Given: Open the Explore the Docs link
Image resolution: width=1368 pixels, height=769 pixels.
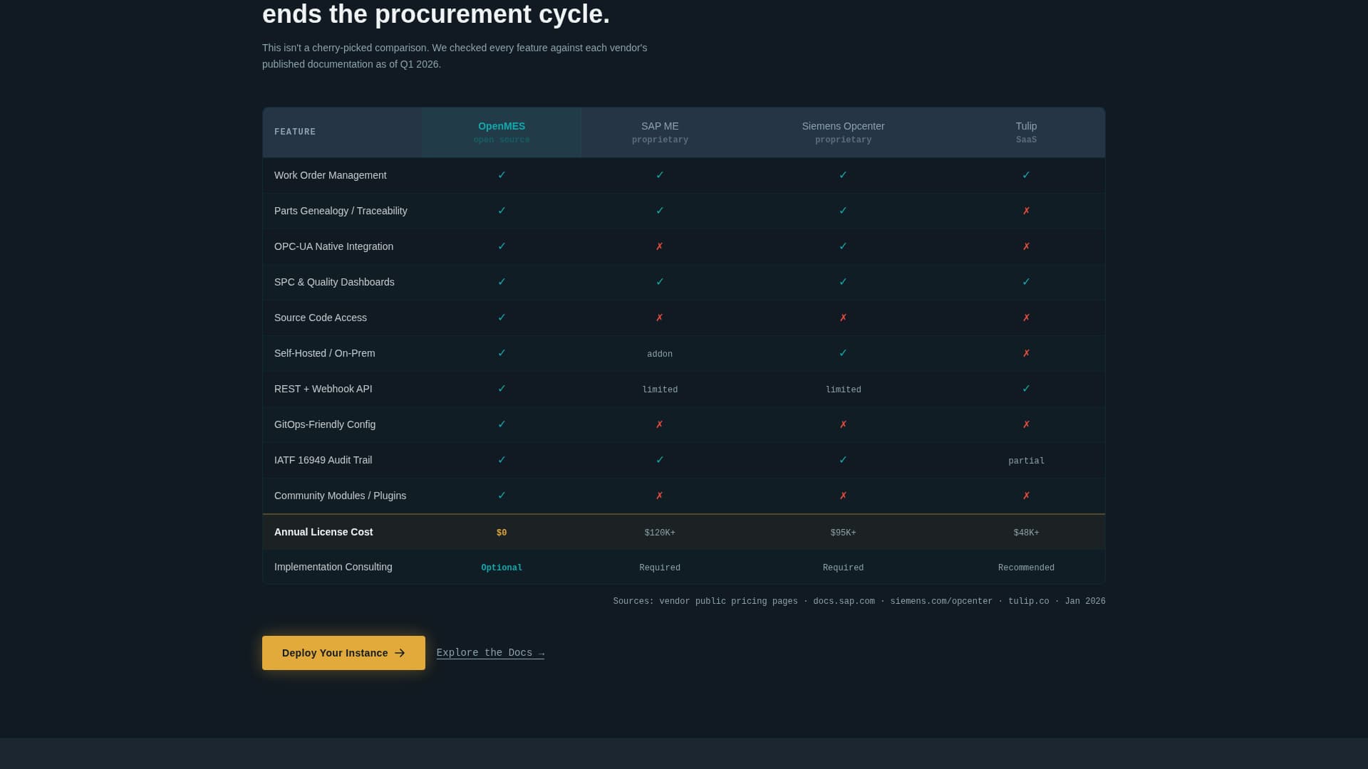Looking at the screenshot, I should (x=490, y=653).
